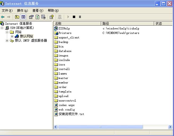Sort list by the 名称 column header

point(77,24)
